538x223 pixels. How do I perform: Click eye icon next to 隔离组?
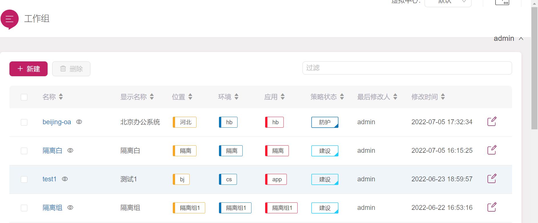click(70, 208)
